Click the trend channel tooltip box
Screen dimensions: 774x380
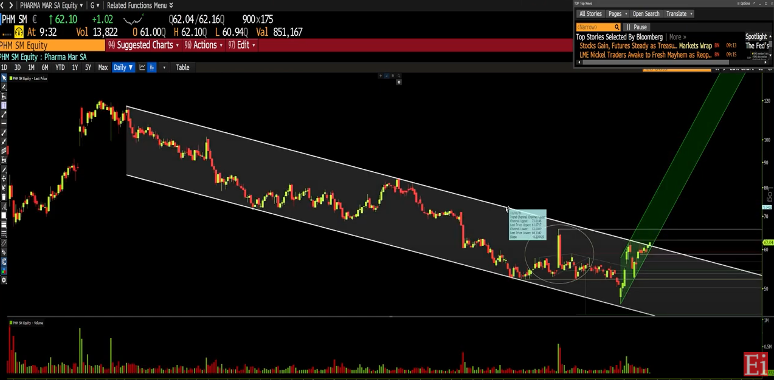click(x=528, y=225)
